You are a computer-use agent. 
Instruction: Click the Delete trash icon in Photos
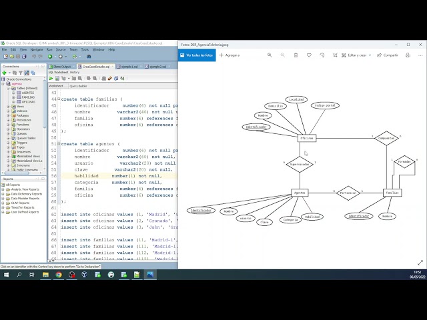pos(296,55)
